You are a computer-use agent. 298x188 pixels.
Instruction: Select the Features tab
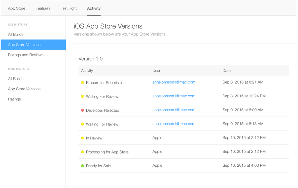(43, 8)
